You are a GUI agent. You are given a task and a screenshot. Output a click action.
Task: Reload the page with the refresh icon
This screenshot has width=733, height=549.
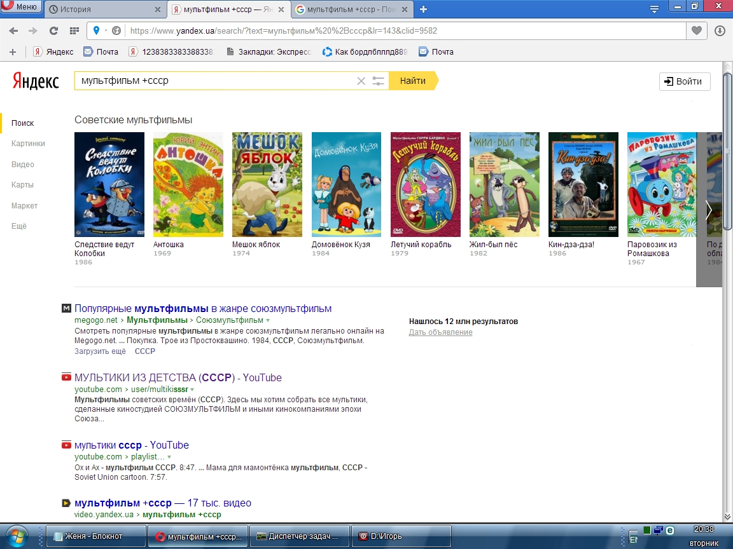pos(53,30)
